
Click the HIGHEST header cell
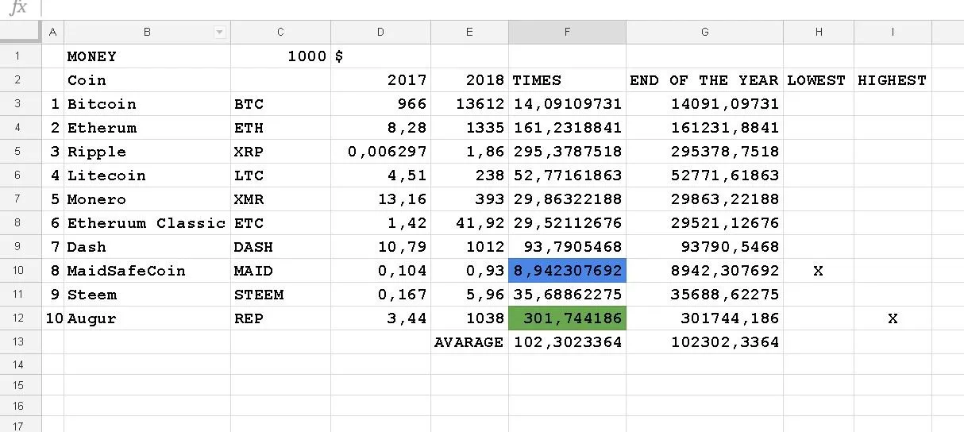[x=893, y=80]
